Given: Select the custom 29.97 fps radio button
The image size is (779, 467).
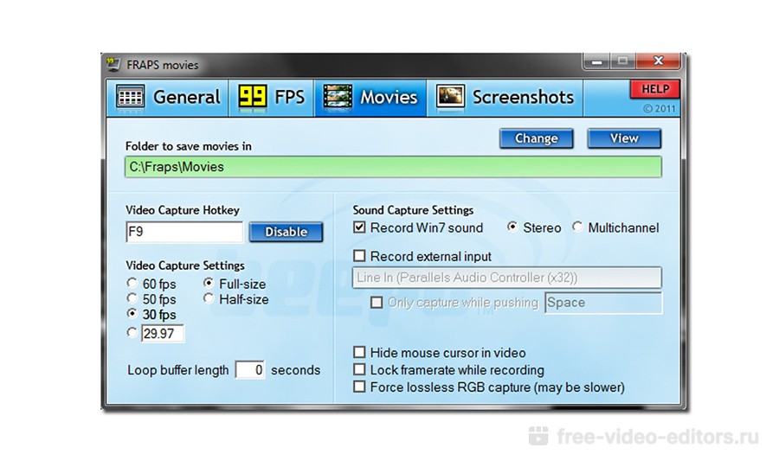Looking at the screenshot, I should 132,332.
